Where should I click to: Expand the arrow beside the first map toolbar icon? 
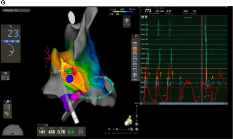138,43
